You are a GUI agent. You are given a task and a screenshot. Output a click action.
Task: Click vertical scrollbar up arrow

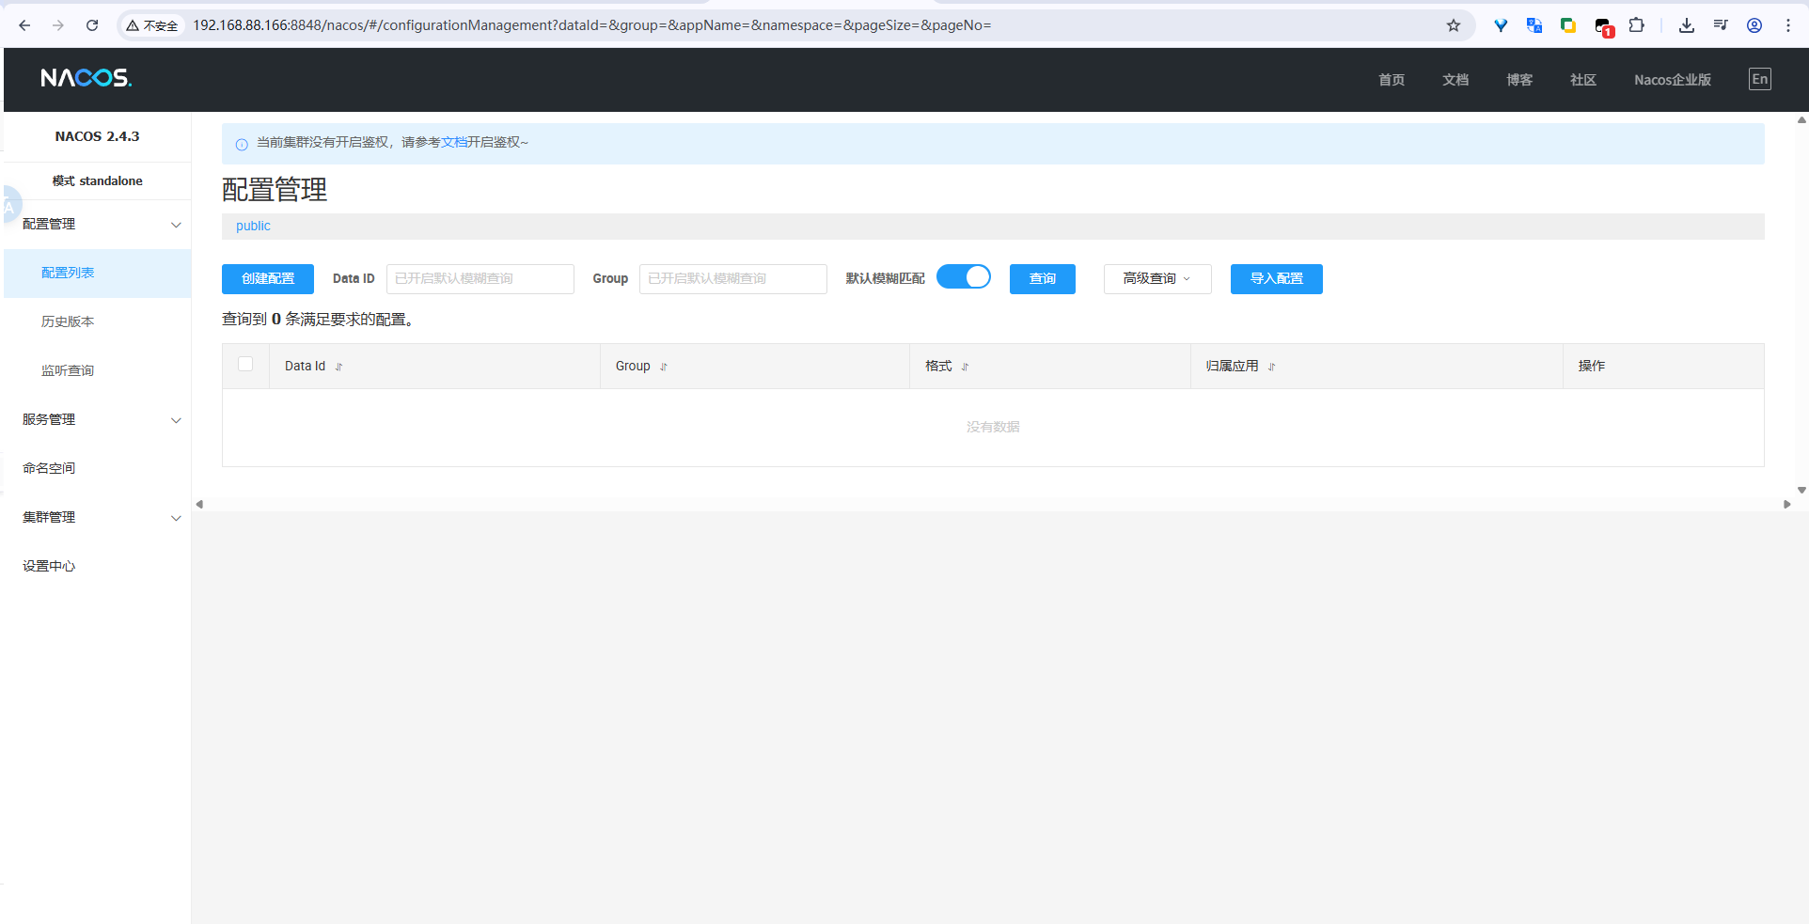1801,119
